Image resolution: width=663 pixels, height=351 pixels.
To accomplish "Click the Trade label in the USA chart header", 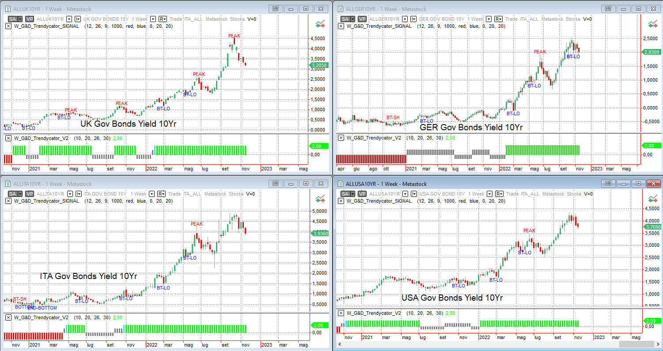I will [511, 194].
